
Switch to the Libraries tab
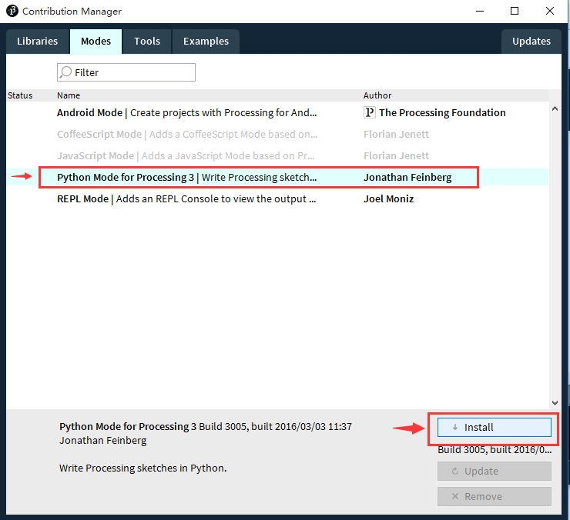(x=38, y=42)
